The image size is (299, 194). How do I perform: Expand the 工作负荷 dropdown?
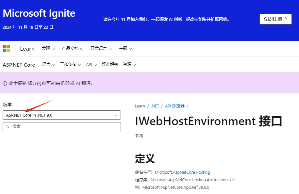tap(70, 65)
